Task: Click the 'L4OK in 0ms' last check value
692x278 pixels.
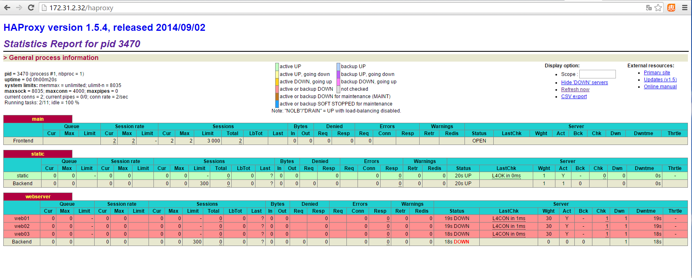Action: click(x=506, y=176)
